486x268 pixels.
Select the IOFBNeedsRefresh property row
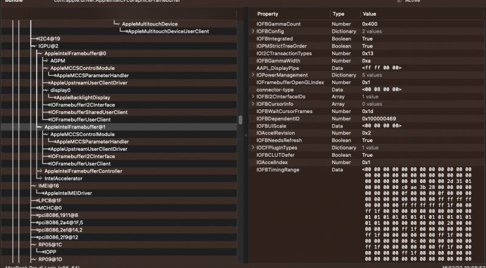[367, 140]
